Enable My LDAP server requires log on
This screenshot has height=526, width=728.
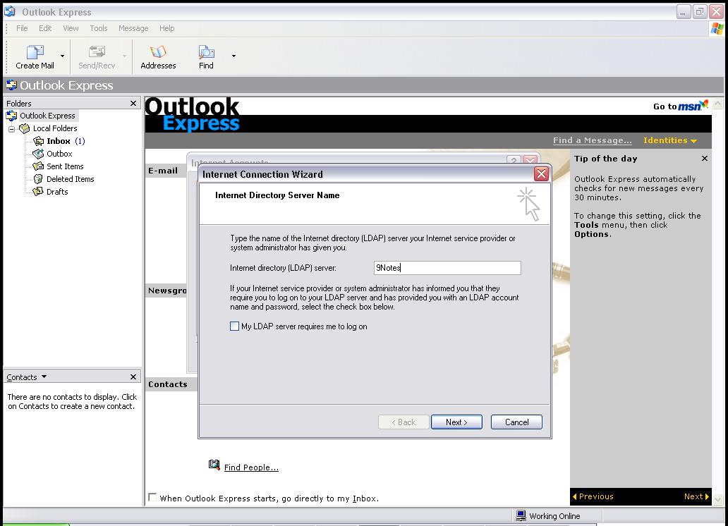pos(234,326)
